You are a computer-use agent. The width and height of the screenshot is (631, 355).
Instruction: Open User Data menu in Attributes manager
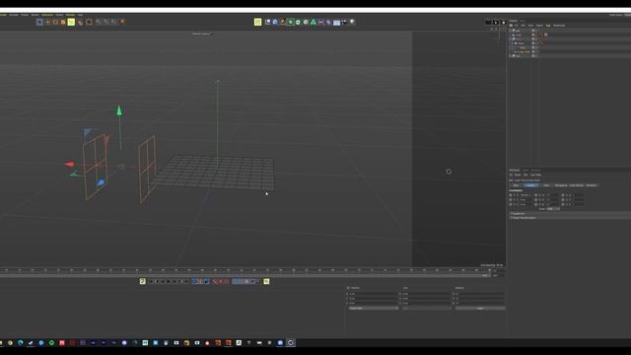pyautogui.click(x=535, y=175)
